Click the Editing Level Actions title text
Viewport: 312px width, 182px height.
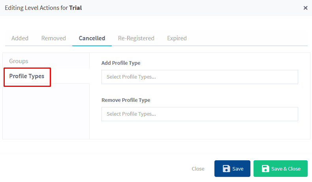coord(36,8)
